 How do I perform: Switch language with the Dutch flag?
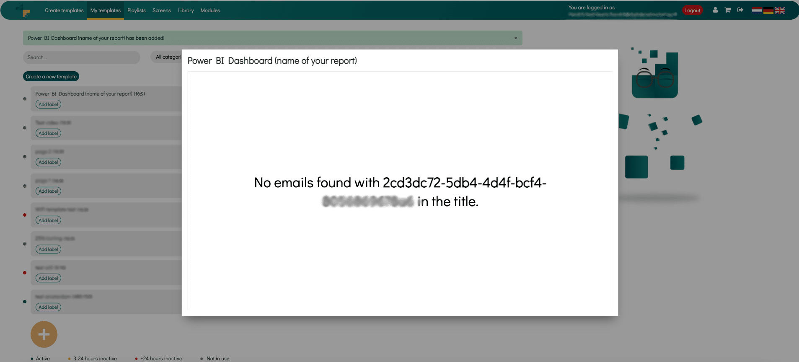(x=757, y=10)
